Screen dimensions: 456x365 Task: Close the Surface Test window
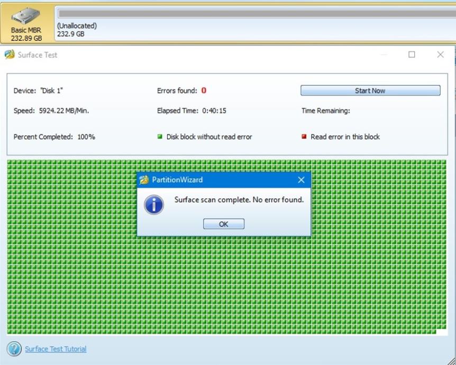440,54
